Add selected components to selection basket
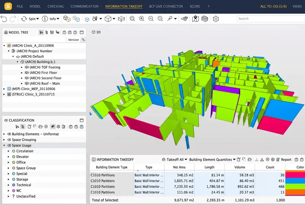 [67, 19]
